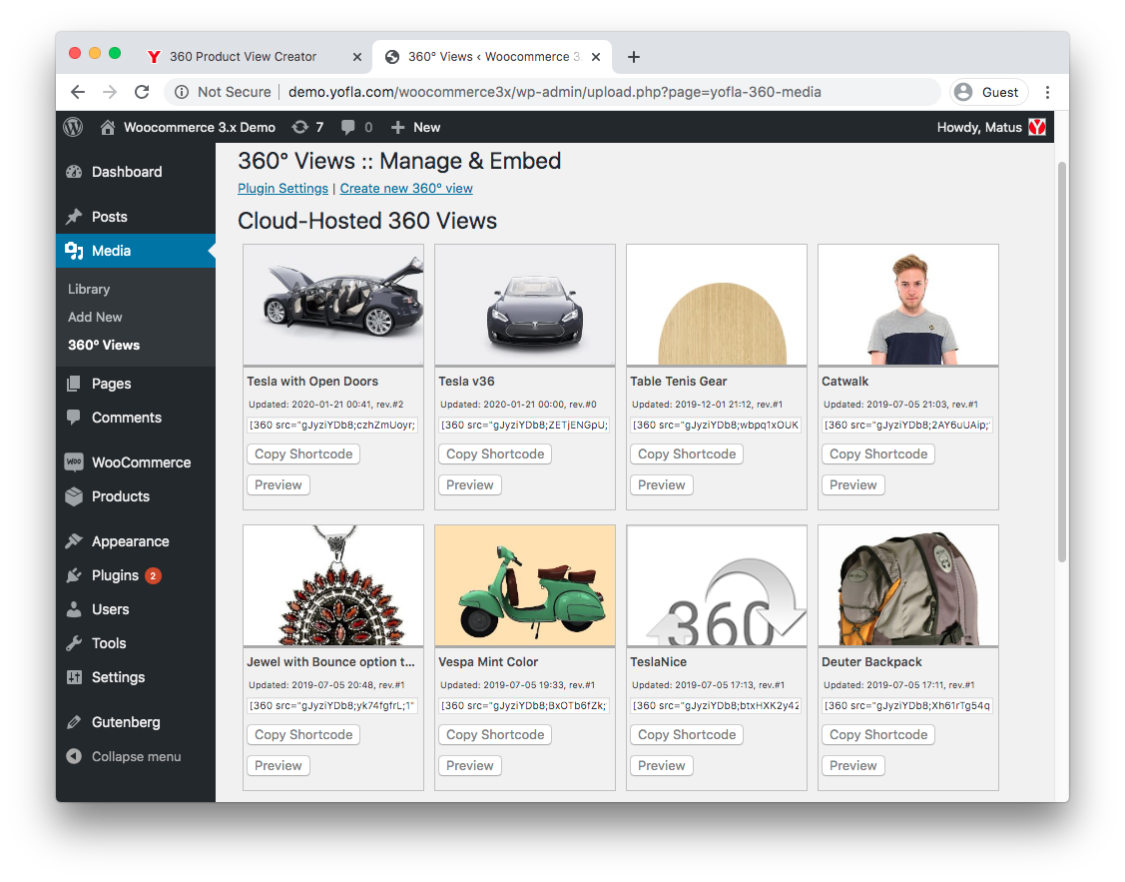Click the Users person icon
This screenshot has height=882, width=1125.
74,609
